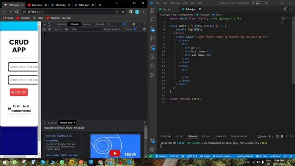Split the VS Code editor right

pos(286,9)
